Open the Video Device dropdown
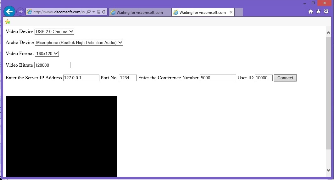Image resolution: width=334 pixels, height=180 pixels. pyautogui.click(x=54, y=31)
